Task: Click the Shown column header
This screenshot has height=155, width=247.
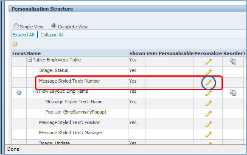Action: (x=137, y=53)
